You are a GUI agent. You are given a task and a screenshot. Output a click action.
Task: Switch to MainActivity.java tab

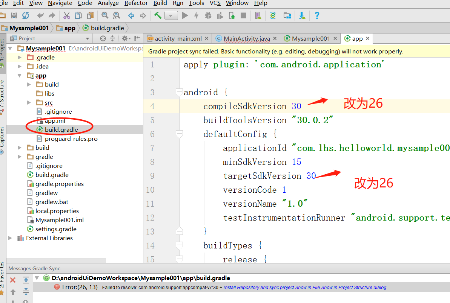(x=247, y=38)
